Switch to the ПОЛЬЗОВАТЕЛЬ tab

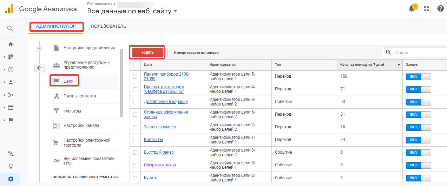109,26
